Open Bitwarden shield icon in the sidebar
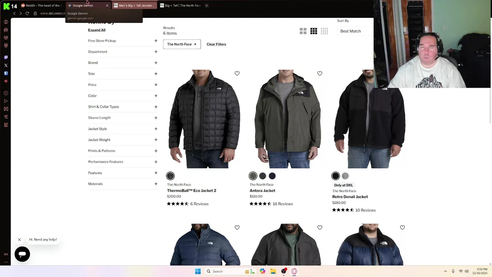 (6, 73)
